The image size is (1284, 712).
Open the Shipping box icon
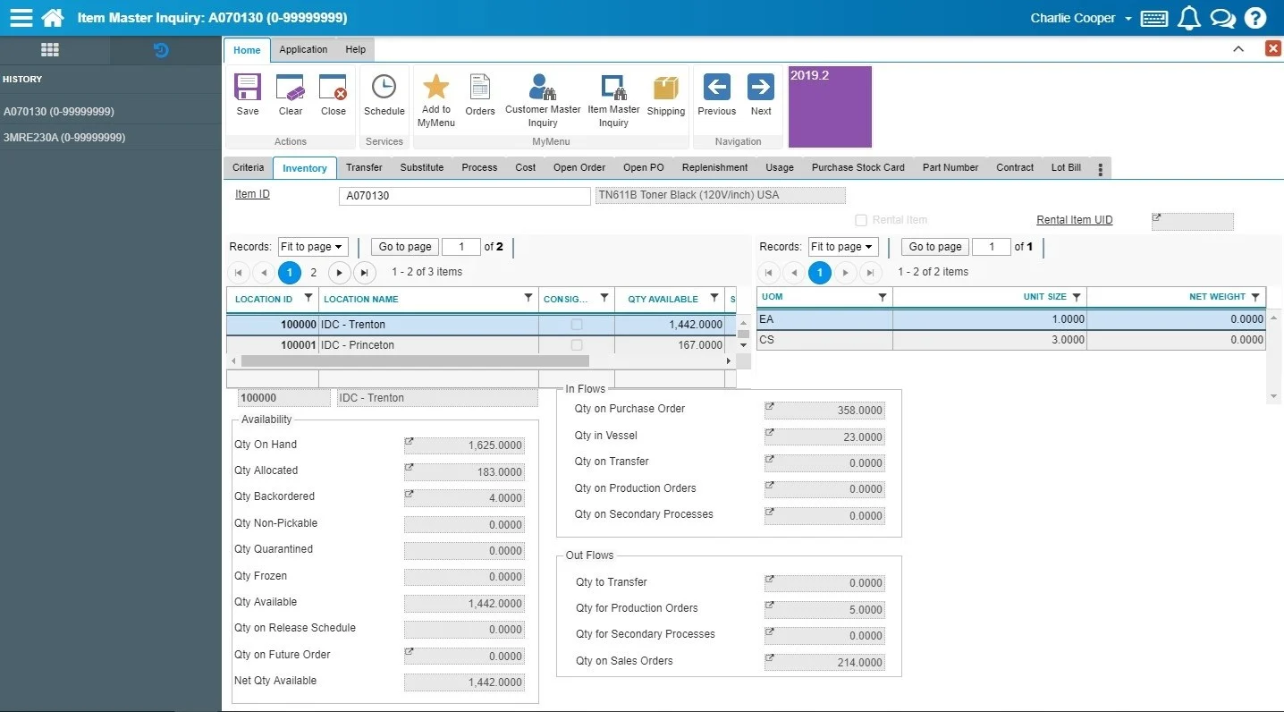tap(666, 88)
